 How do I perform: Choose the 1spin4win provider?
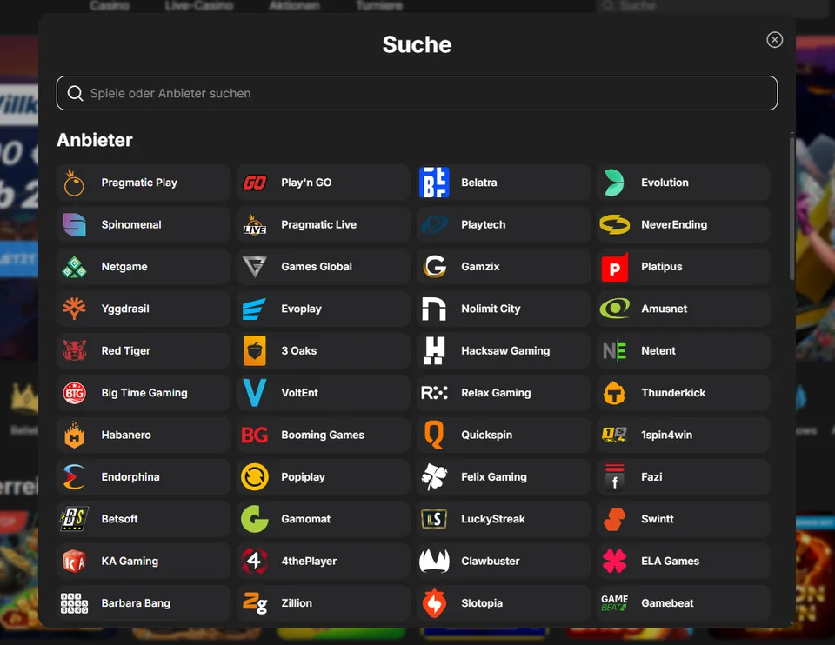coord(684,435)
